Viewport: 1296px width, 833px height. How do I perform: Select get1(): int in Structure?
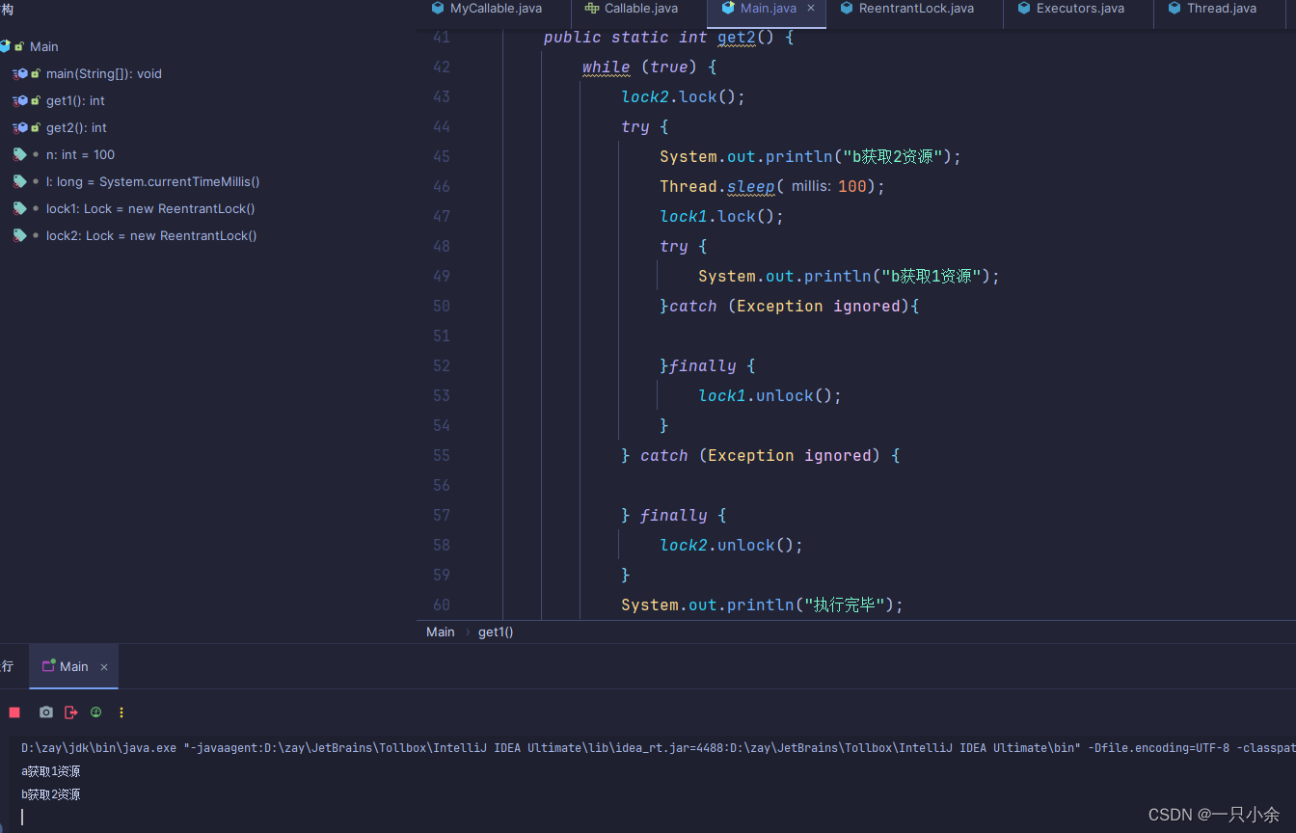click(x=75, y=100)
